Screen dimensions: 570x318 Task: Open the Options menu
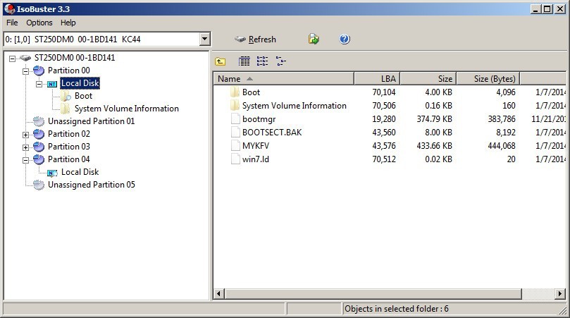click(x=39, y=23)
